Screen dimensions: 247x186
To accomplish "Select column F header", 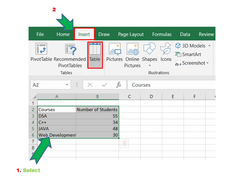I will coord(195,97).
